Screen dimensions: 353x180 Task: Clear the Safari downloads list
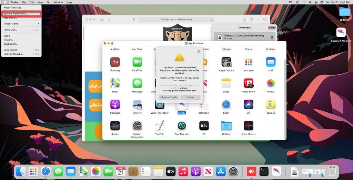point(272,27)
